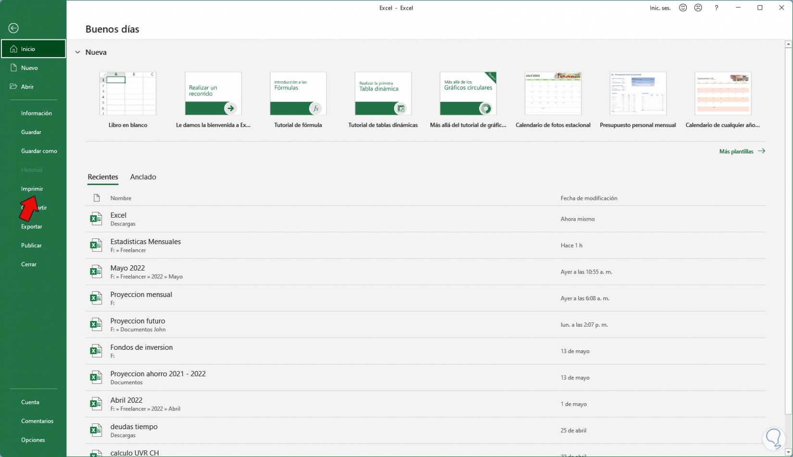Open the help question mark icon
This screenshot has height=457, width=793.
[716, 8]
